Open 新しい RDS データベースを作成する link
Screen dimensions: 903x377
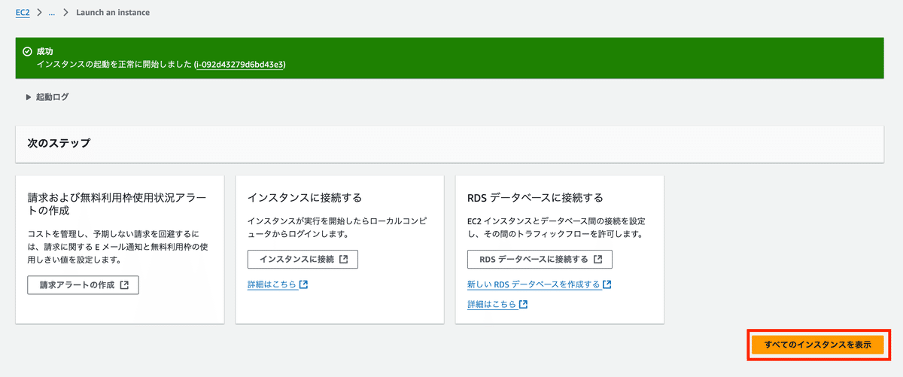534,284
